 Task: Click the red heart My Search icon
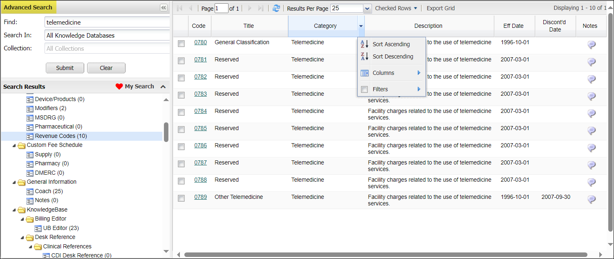(x=119, y=86)
